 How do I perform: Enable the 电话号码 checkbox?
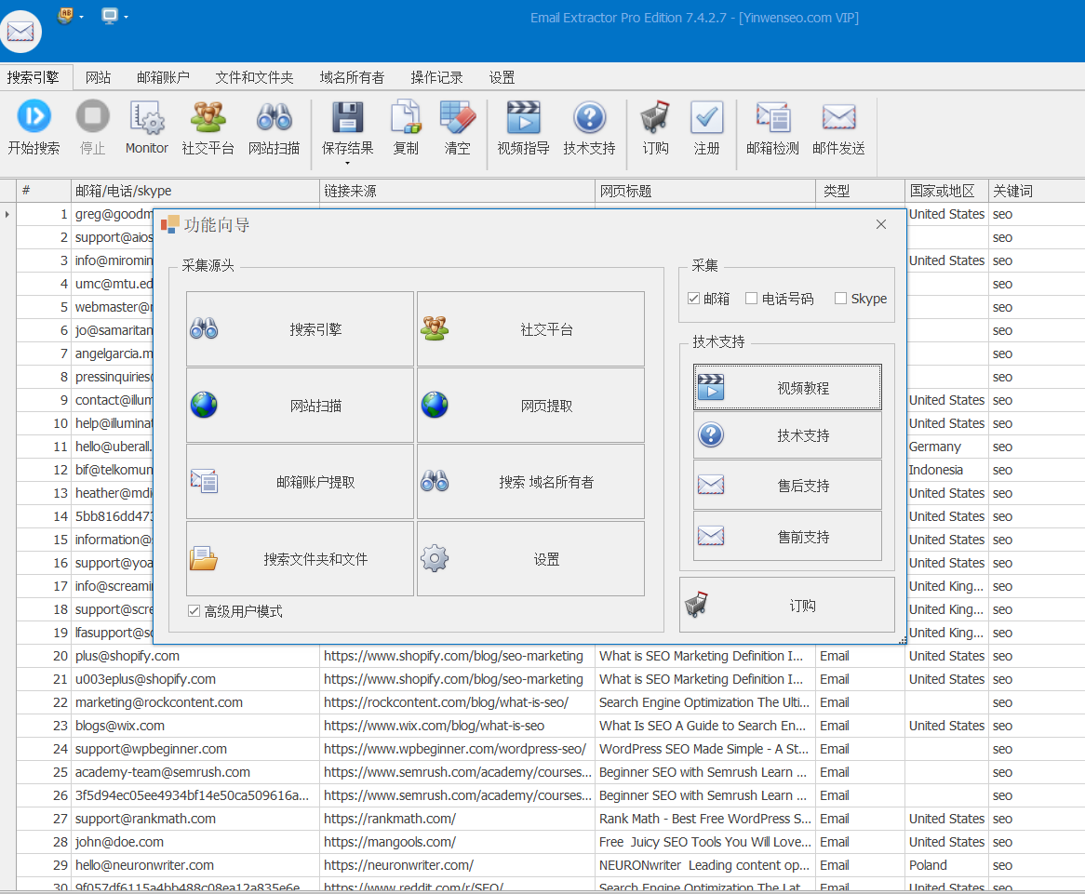752,299
